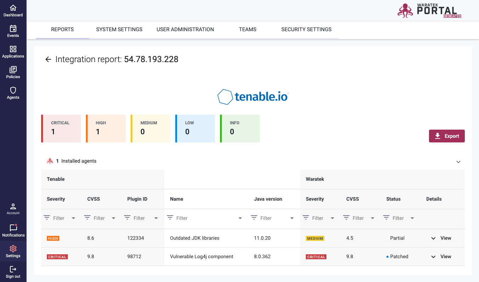
Task: Expand the Installed agents section chevron
Action: click(458, 162)
